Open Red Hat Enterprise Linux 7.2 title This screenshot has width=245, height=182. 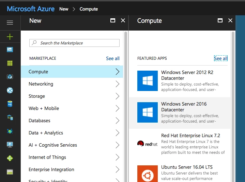pos(190,135)
